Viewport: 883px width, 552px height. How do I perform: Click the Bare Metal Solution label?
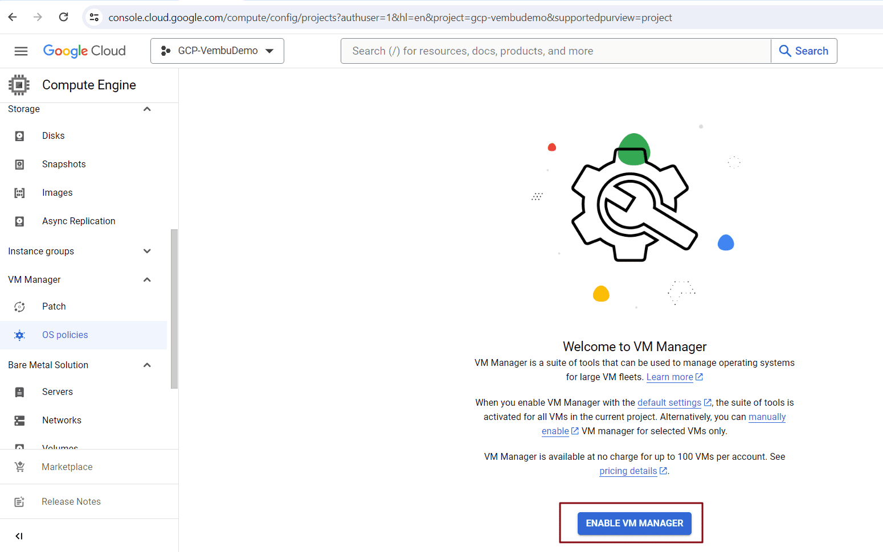point(48,365)
